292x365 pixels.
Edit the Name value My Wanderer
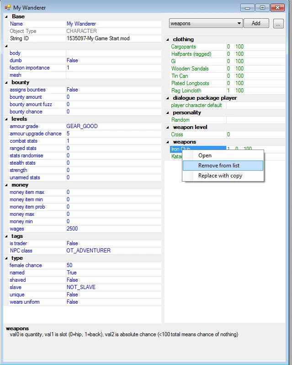[x=113, y=24]
